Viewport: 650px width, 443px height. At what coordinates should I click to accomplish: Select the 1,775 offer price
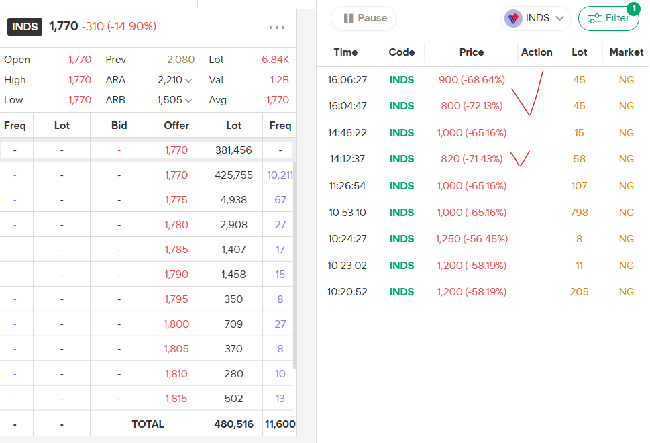pyautogui.click(x=176, y=200)
